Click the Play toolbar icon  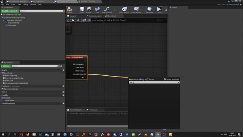(x=159, y=10)
